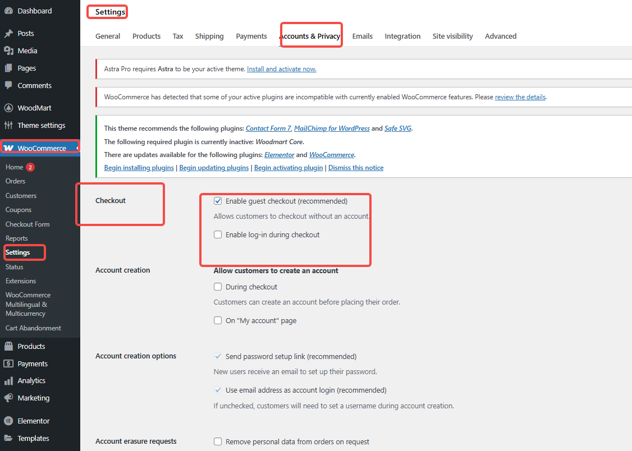Open the Tax tab

[178, 36]
